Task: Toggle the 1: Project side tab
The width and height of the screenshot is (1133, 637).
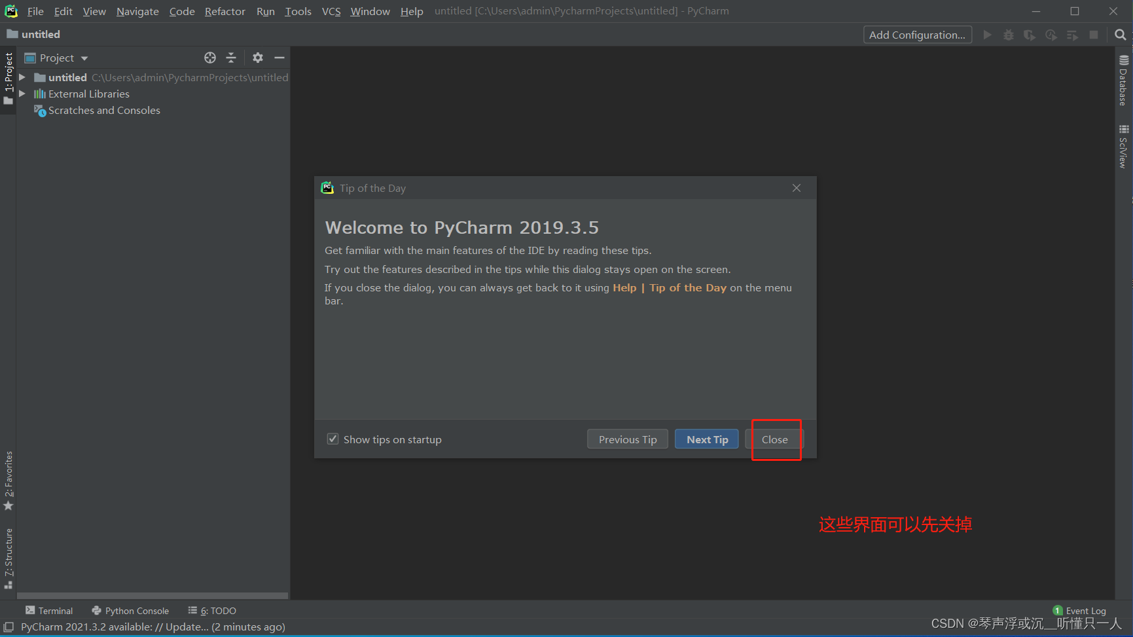Action: tap(9, 79)
